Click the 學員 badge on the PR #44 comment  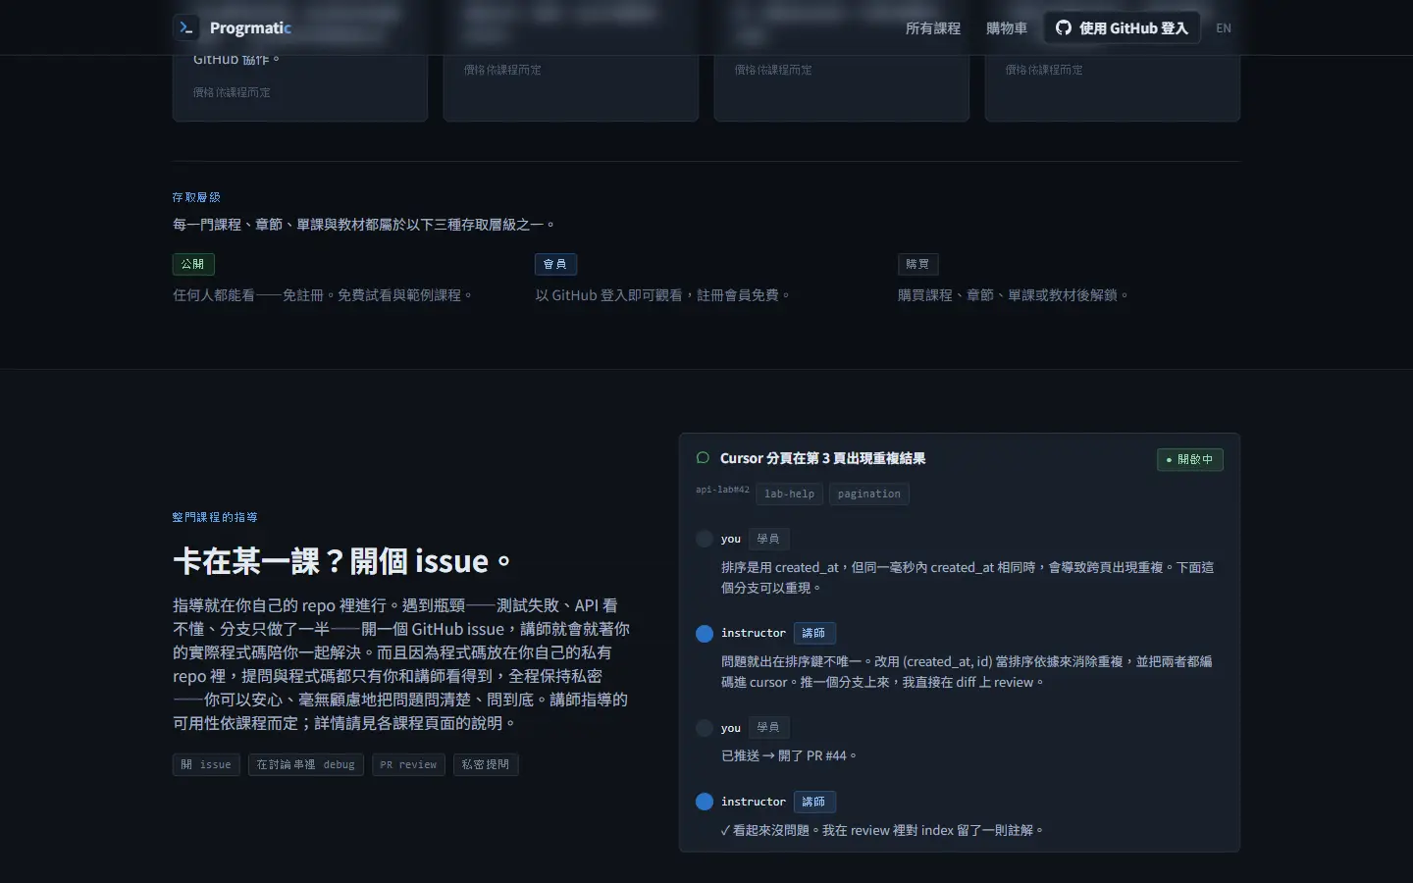coord(768,728)
